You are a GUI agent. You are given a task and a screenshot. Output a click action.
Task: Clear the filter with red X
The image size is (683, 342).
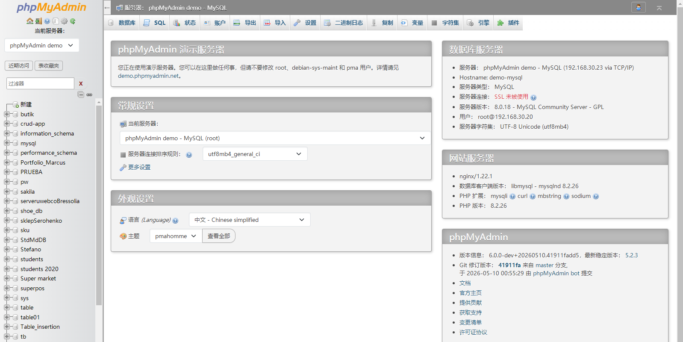tap(81, 83)
